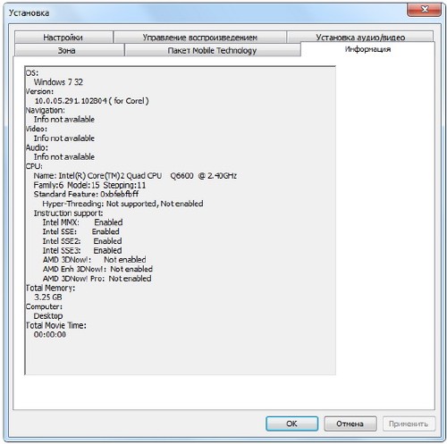Click the Windows 7 32 OS line

coord(58,82)
